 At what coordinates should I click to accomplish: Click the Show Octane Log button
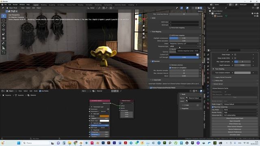(x=235, y=124)
